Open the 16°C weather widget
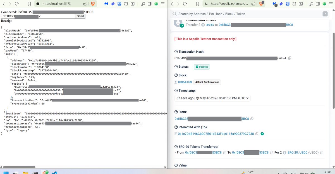The image size is (335, 174). (247, 172)
